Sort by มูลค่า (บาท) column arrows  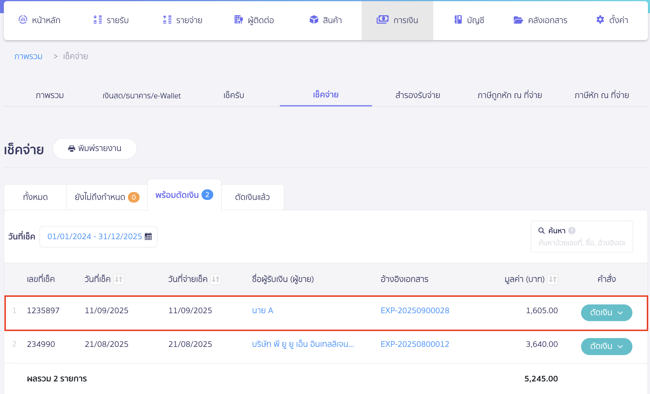click(x=553, y=279)
